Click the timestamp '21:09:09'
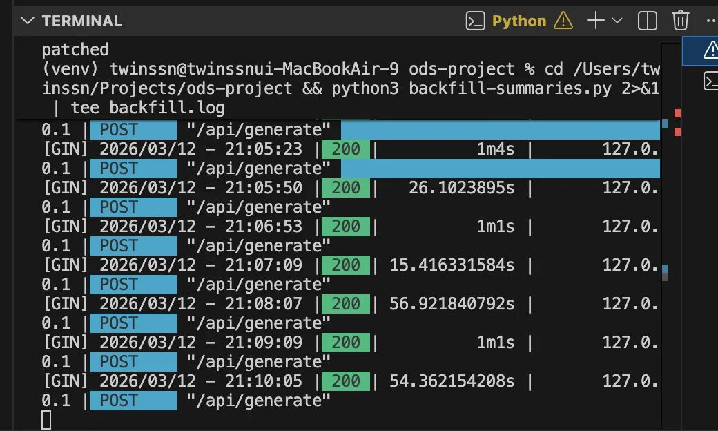718x431 pixels. tap(263, 343)
